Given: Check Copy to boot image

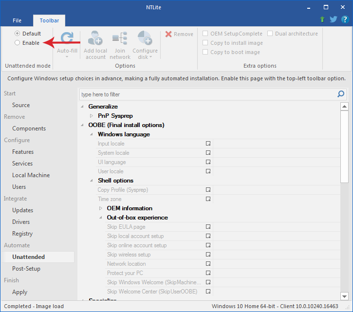Looking at the screenshot, I should [205, 52].
